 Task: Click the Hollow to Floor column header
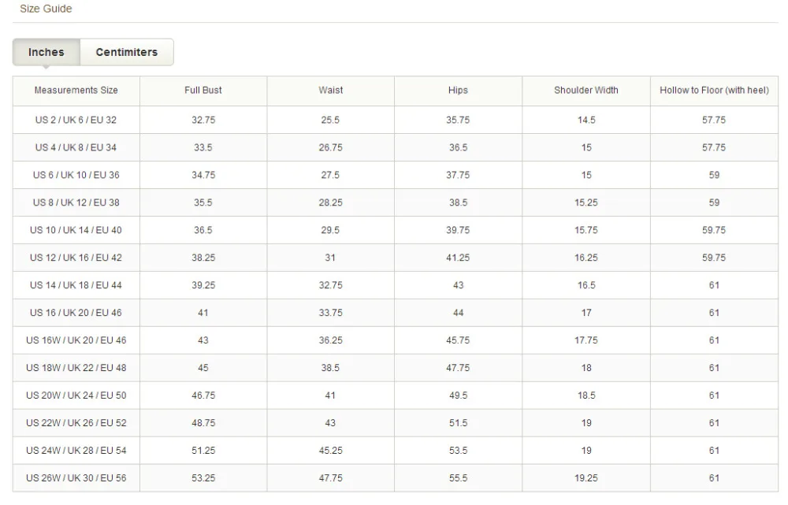pos(714,91)
